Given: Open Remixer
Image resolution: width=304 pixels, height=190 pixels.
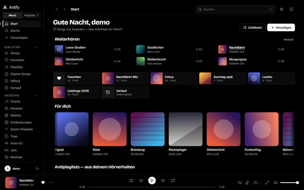Looking at the screenshot, I should 22,157.
